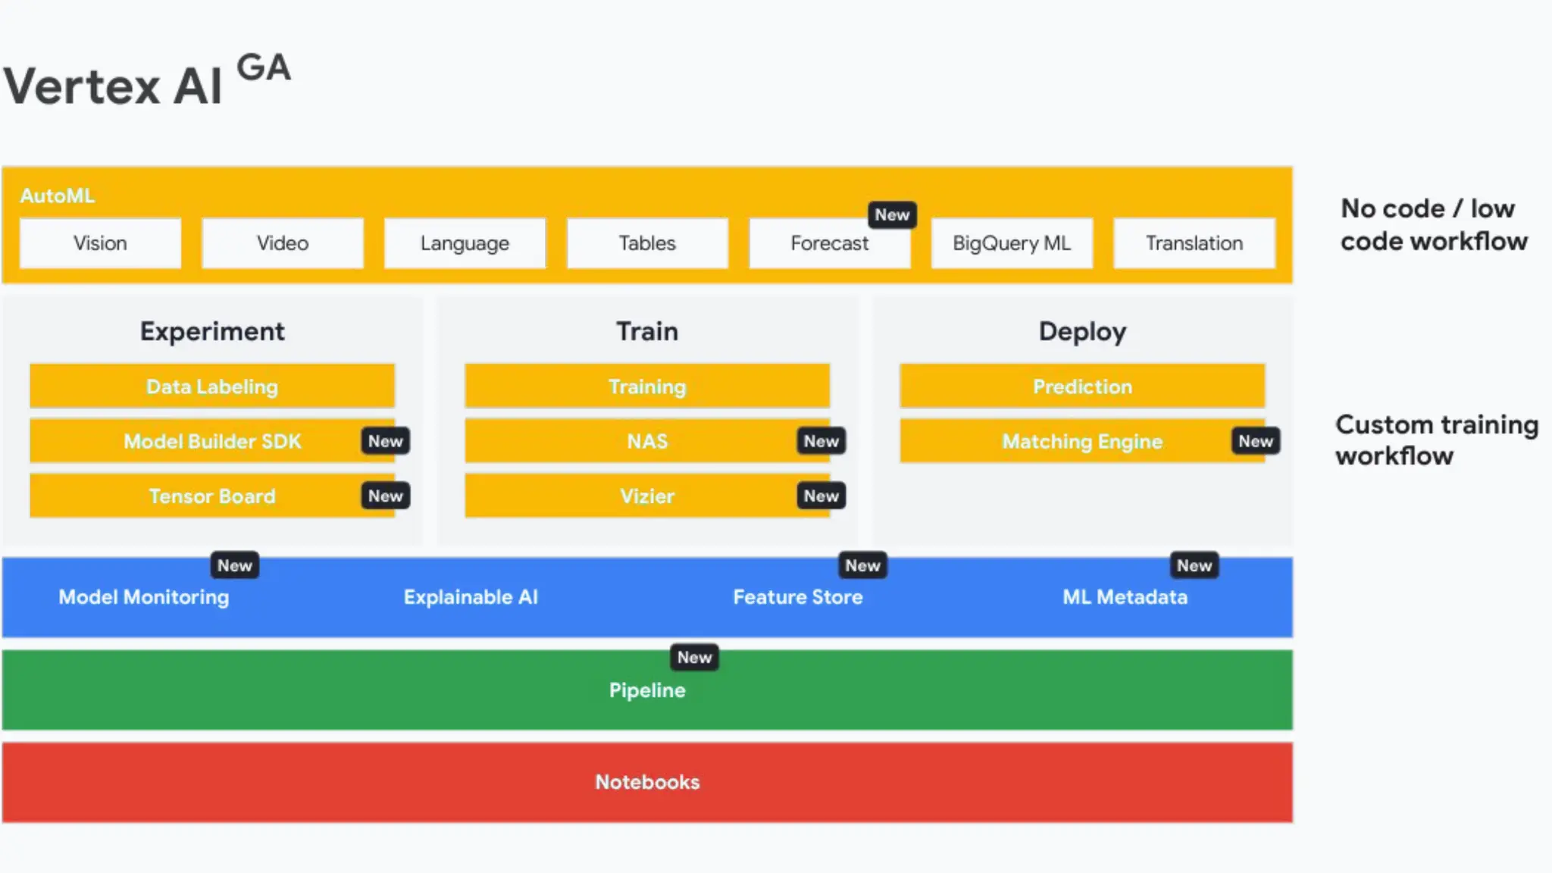
Task: Select Model Builder SDK bar
Action: (x=212, y=441)
